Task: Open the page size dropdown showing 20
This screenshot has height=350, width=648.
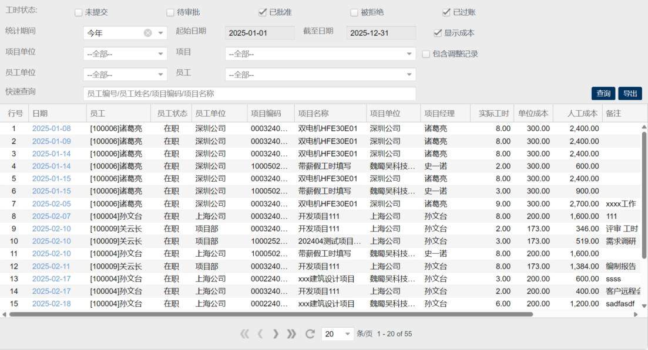Action: pos(338,334)
